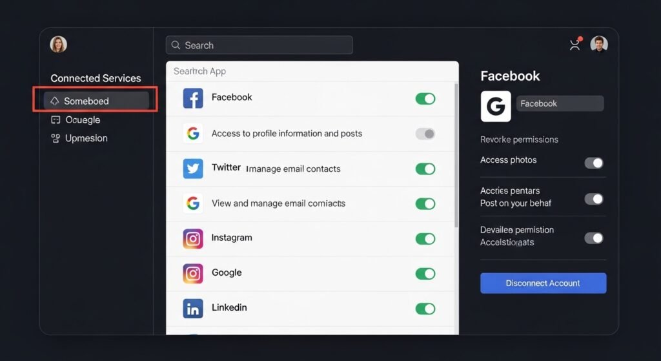This screenshot has width=661, height=361.
Task: Toggle the Access photos permission switch
Action: [593, 163]
